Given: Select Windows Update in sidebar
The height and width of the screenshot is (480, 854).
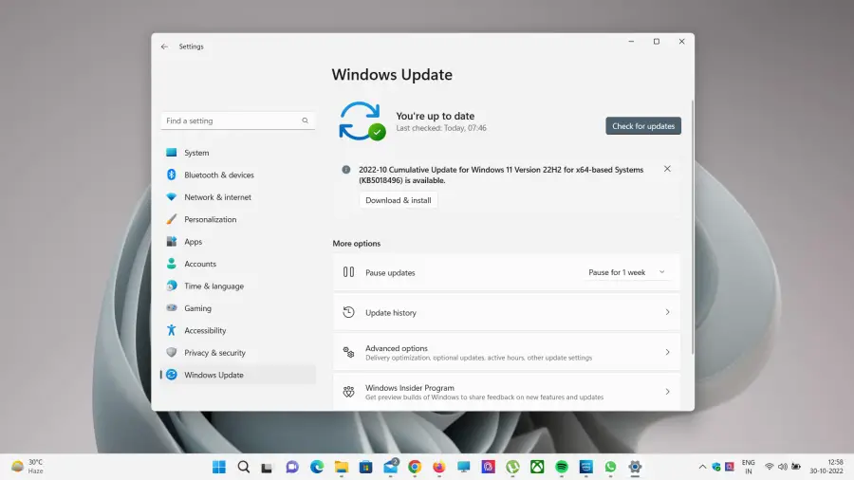Looking at the screenshot, I should coord(238,375).
